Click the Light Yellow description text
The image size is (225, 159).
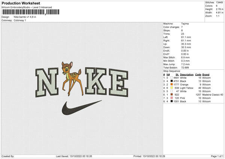point(187,88)
